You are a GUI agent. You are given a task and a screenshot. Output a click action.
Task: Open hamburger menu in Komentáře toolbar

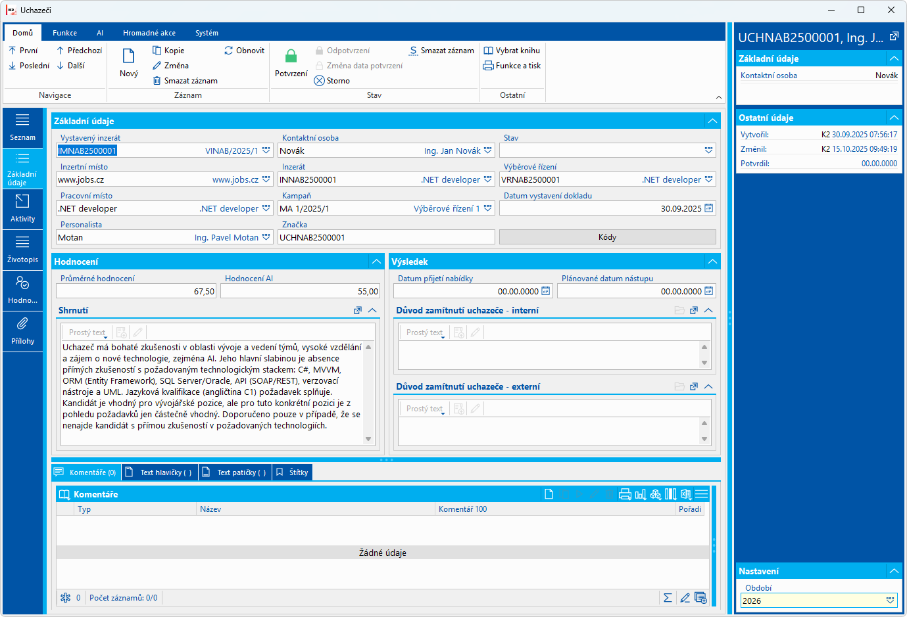point(702,494)
